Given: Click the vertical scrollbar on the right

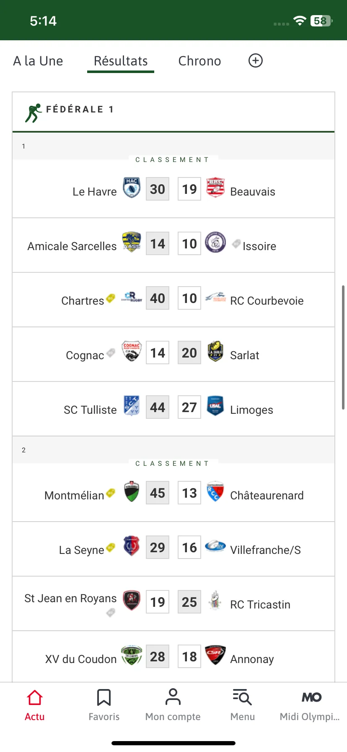Looking at the screenshot, I should click(x=343, y=347).
